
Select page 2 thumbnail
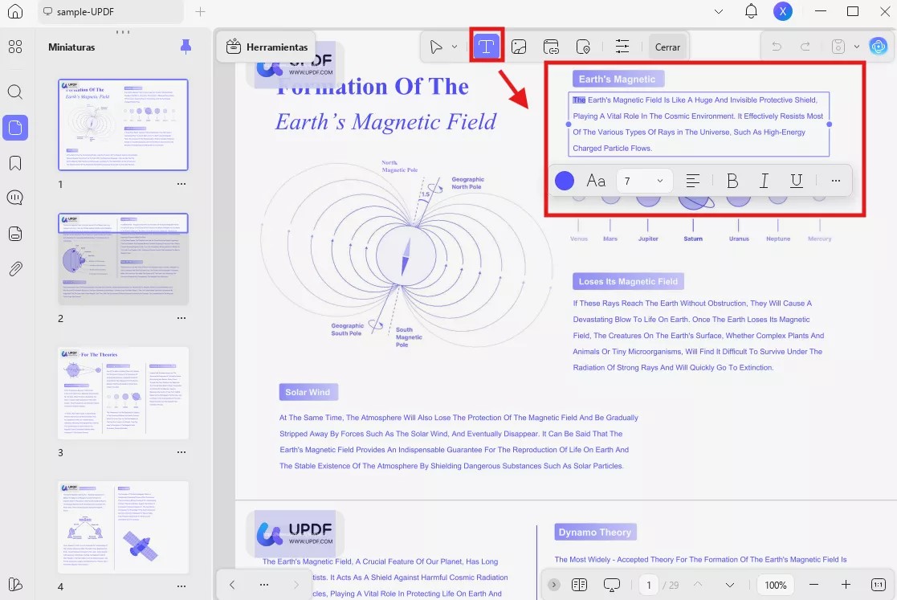[x=123, y=259]
